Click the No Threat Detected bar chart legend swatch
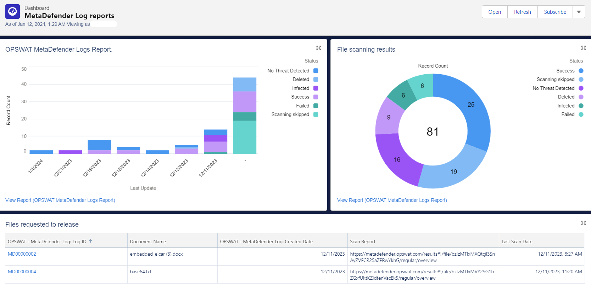 click(316, 71)
